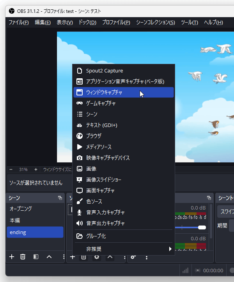234x282 pixels.
Task: Open the ツール menu in the menu bar
Action: pos(189,23)
